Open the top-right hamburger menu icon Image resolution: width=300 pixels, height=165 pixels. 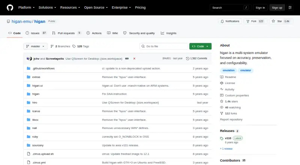[x=290, y=7]
